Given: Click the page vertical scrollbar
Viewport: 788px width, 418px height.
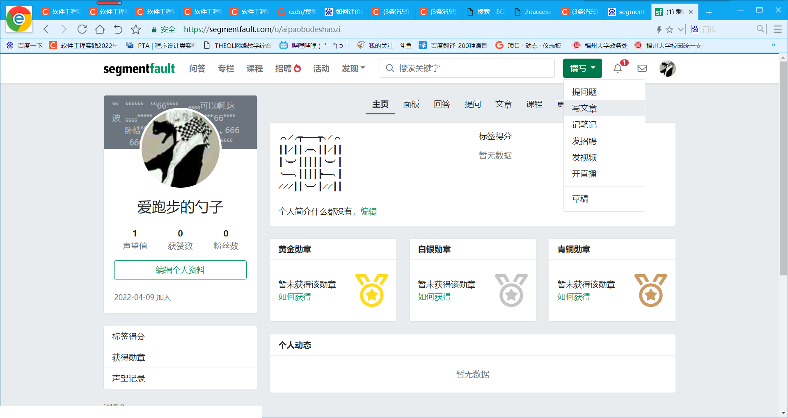Looking at the screenshot, I should coord(783,168).
